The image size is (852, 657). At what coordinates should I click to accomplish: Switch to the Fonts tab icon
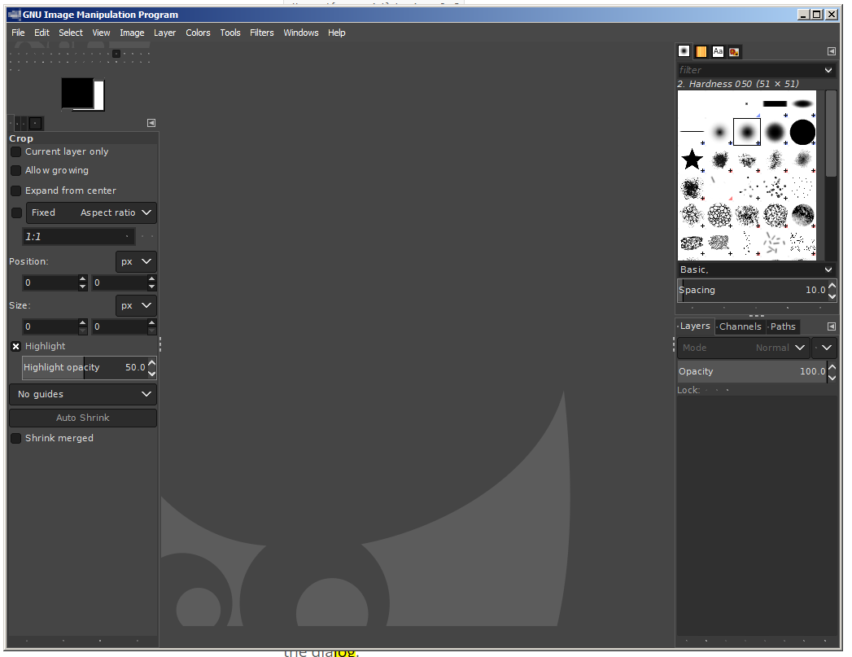[x=718, y=51]
